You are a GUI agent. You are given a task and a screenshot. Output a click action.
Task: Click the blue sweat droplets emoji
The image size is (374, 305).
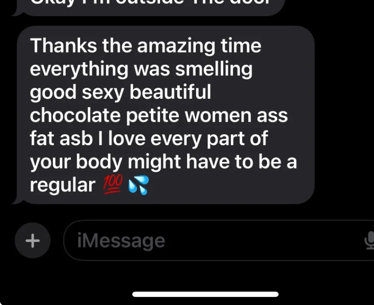138,185
